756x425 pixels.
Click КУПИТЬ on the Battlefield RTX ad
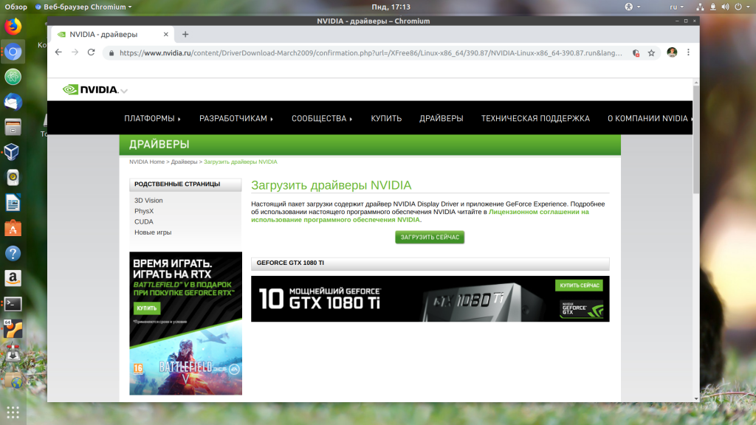pyautogui.click(x=147, y=308)
